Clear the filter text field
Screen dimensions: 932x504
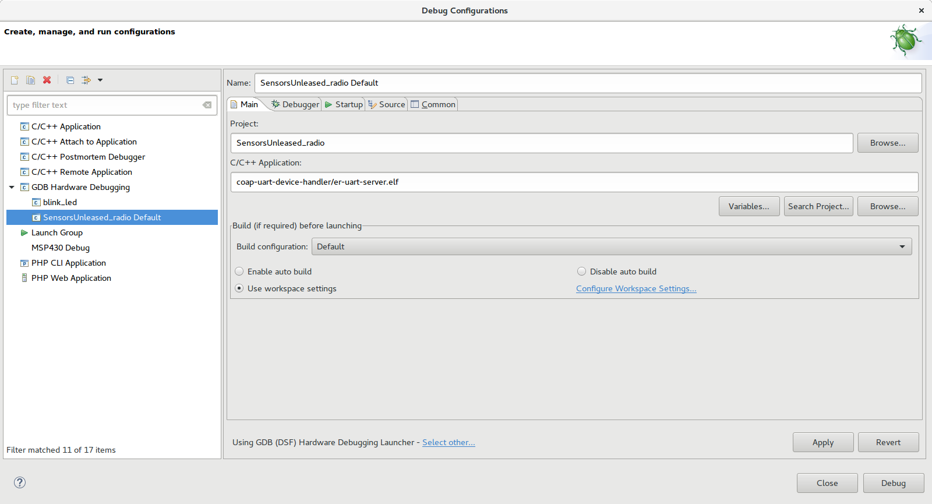point(207,105)
